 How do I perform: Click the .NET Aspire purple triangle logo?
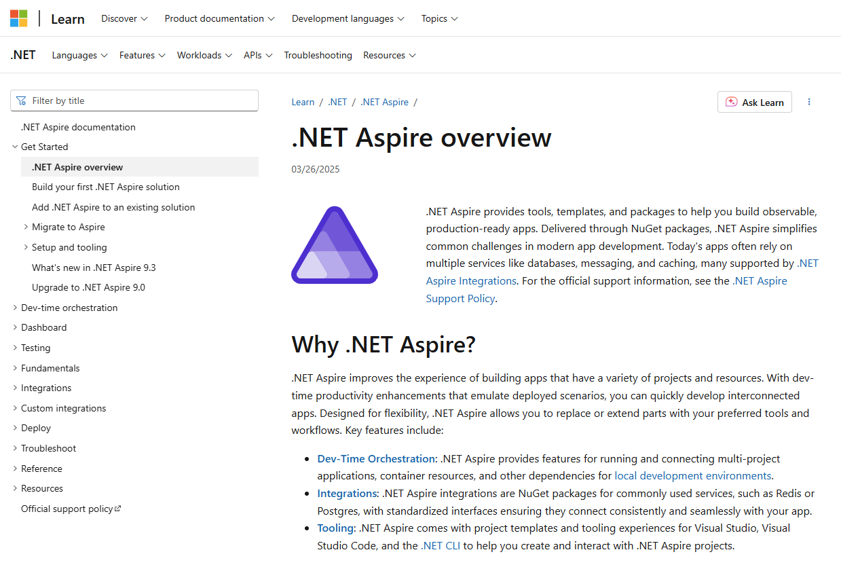[x=335, y=246]
